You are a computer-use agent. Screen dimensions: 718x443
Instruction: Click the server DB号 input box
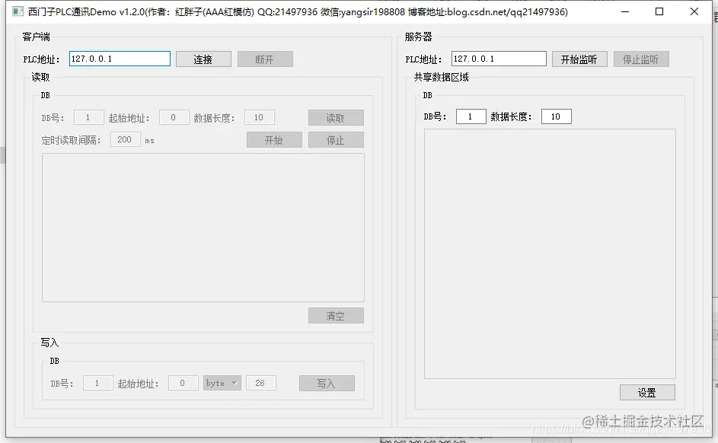tap(471, 116)
